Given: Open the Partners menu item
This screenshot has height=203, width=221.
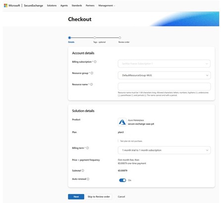Looking at the screenshot, I should pos(90,5).
